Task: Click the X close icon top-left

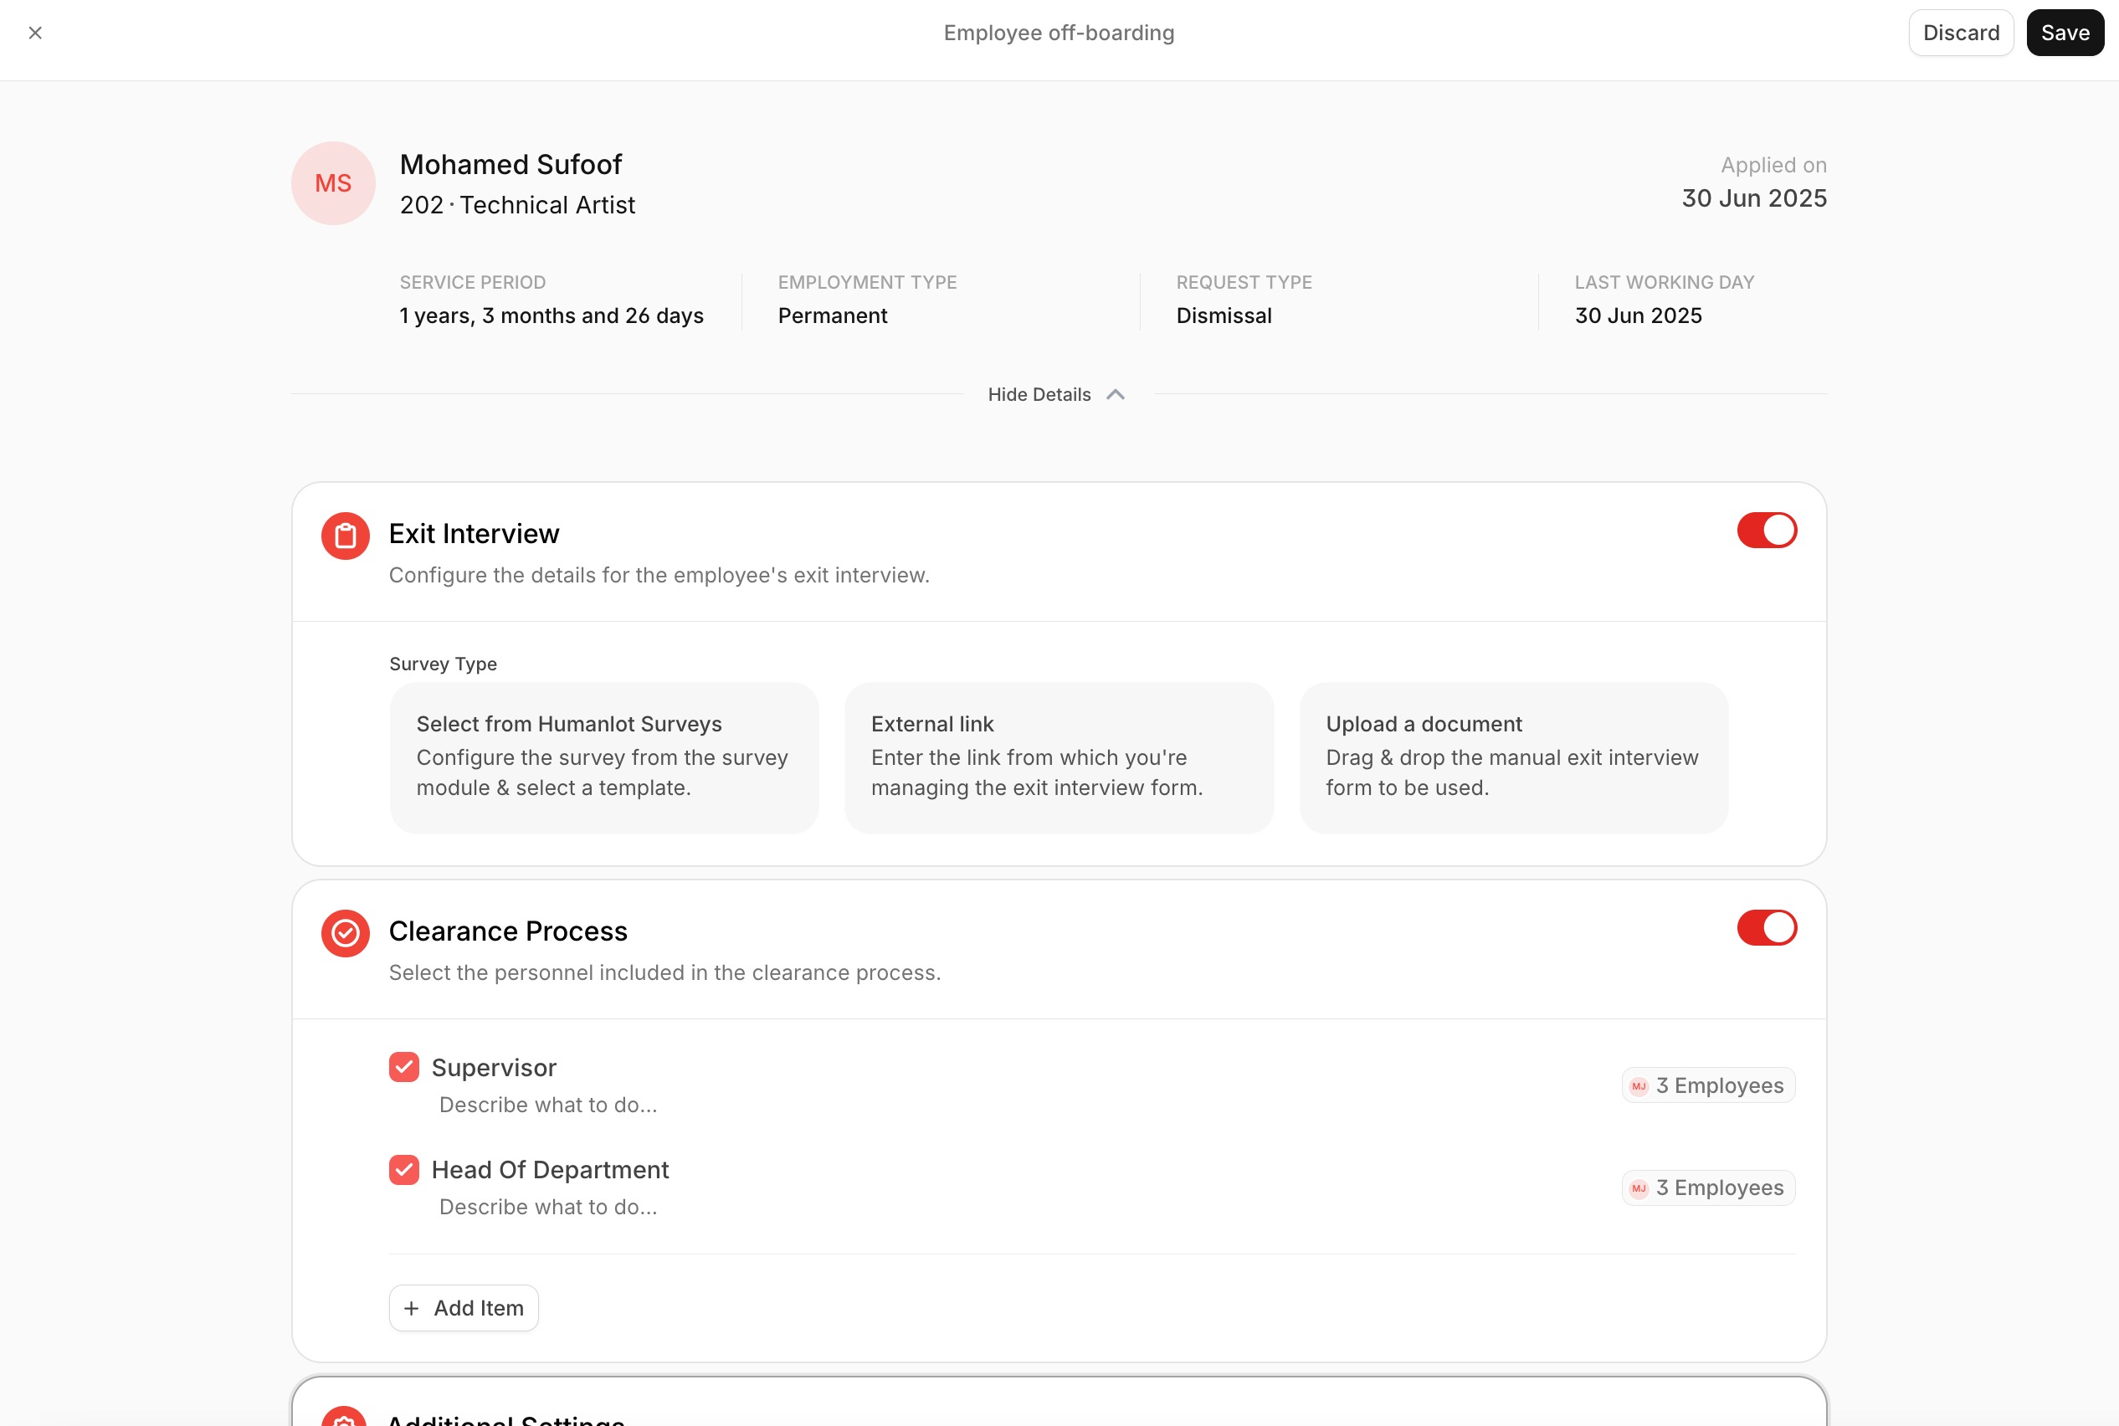Action: 35,33
